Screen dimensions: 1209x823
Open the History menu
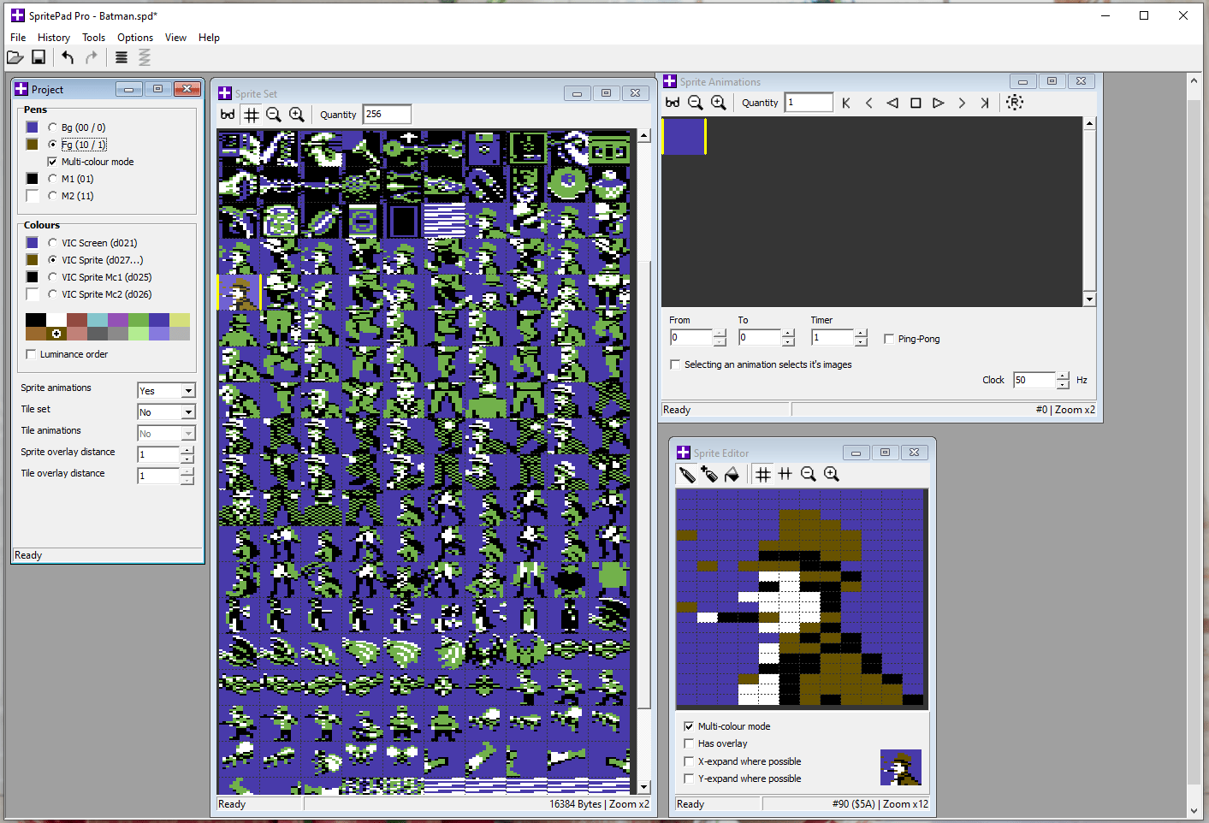click(54, 38)
